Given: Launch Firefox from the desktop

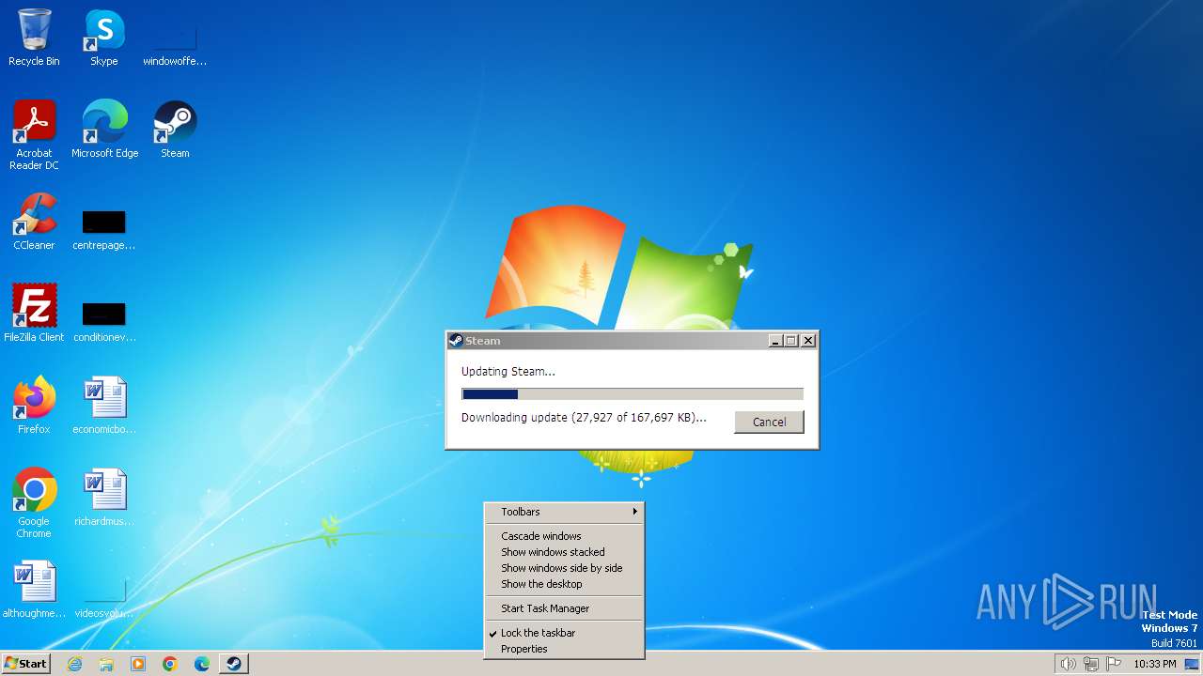Looking at the screenshot, I should 34,406.
